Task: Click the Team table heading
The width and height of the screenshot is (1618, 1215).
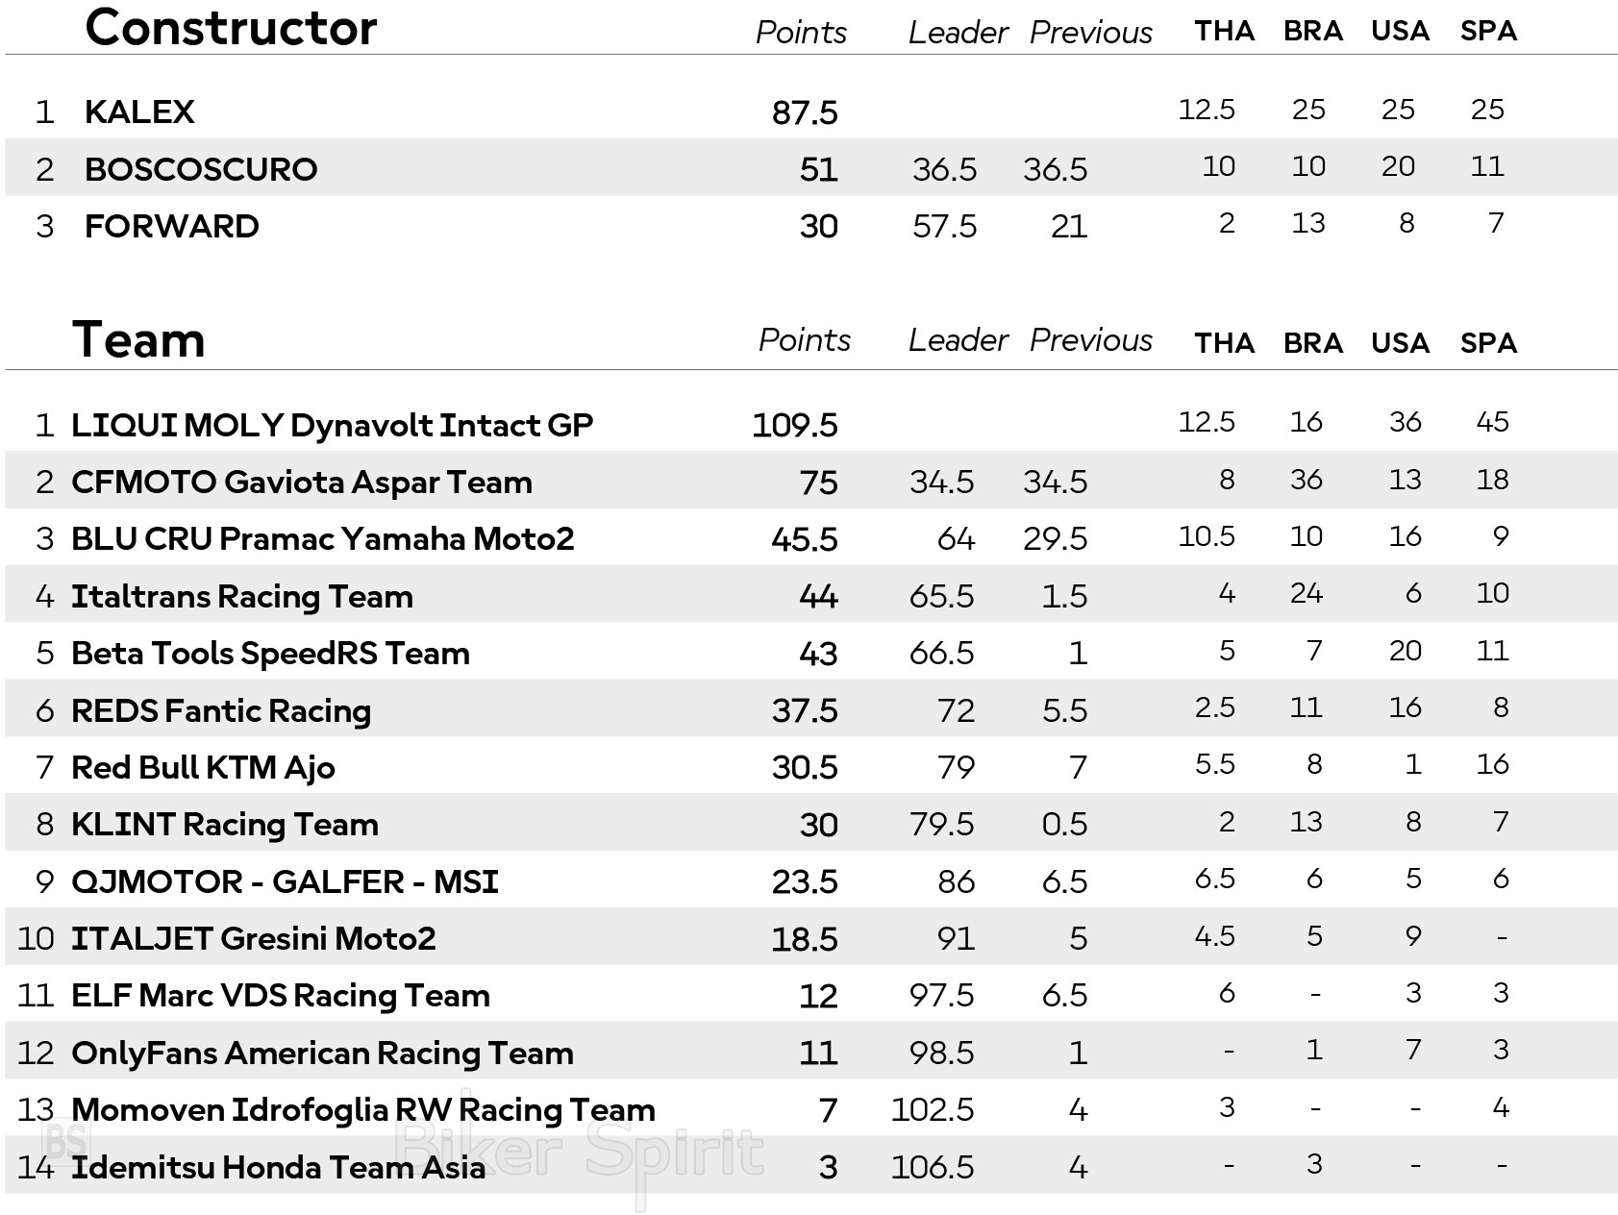Action: tap(138, 340)
